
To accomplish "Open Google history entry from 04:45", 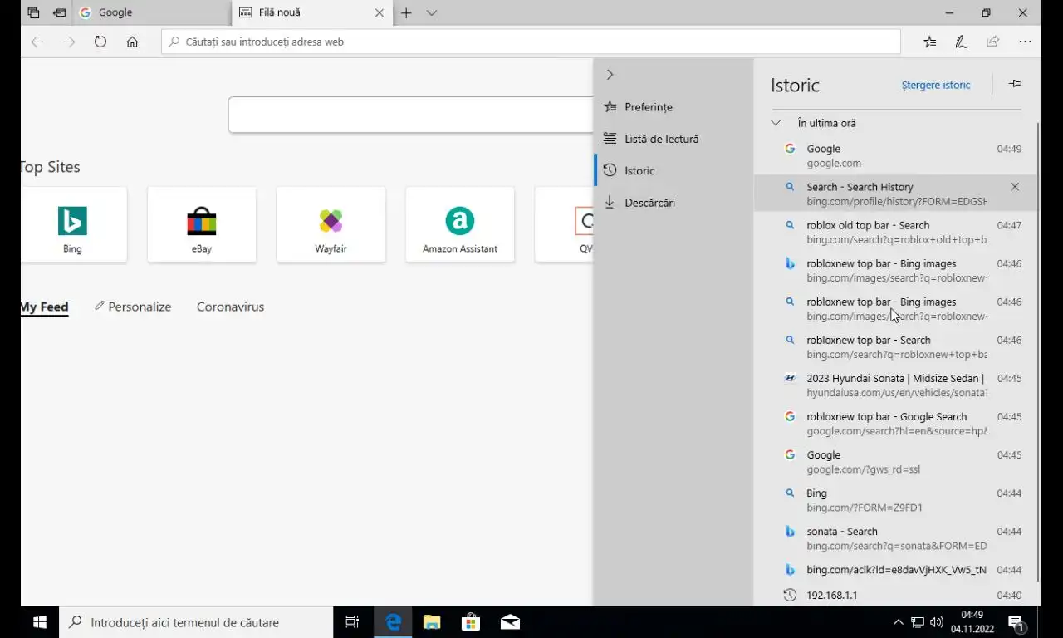I will (895, 461).
